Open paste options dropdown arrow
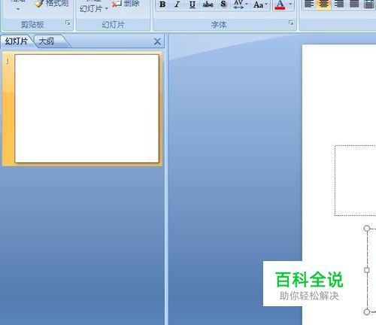 click(18, 9)
